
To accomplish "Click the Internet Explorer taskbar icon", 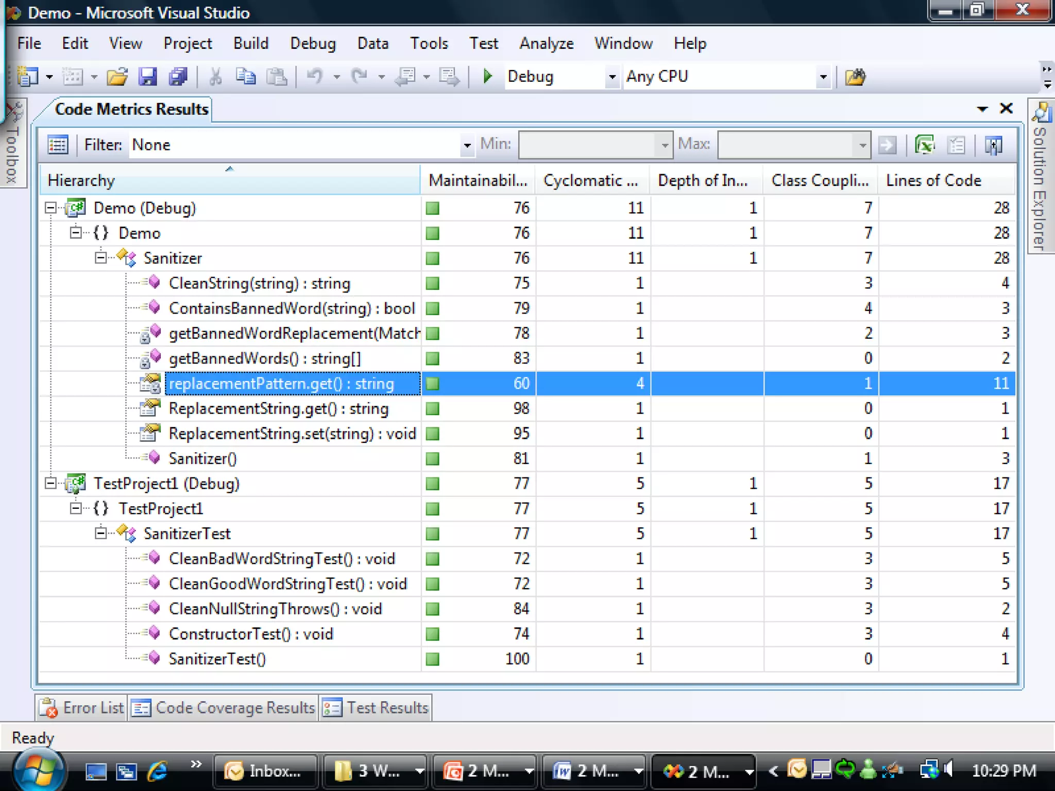I will pos(158,770).
